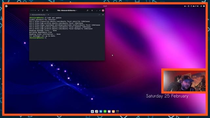This screenshot has height=118, width=210.
Task: Open the terminal pane title dropdown arrow
Action: pos(48,15)
